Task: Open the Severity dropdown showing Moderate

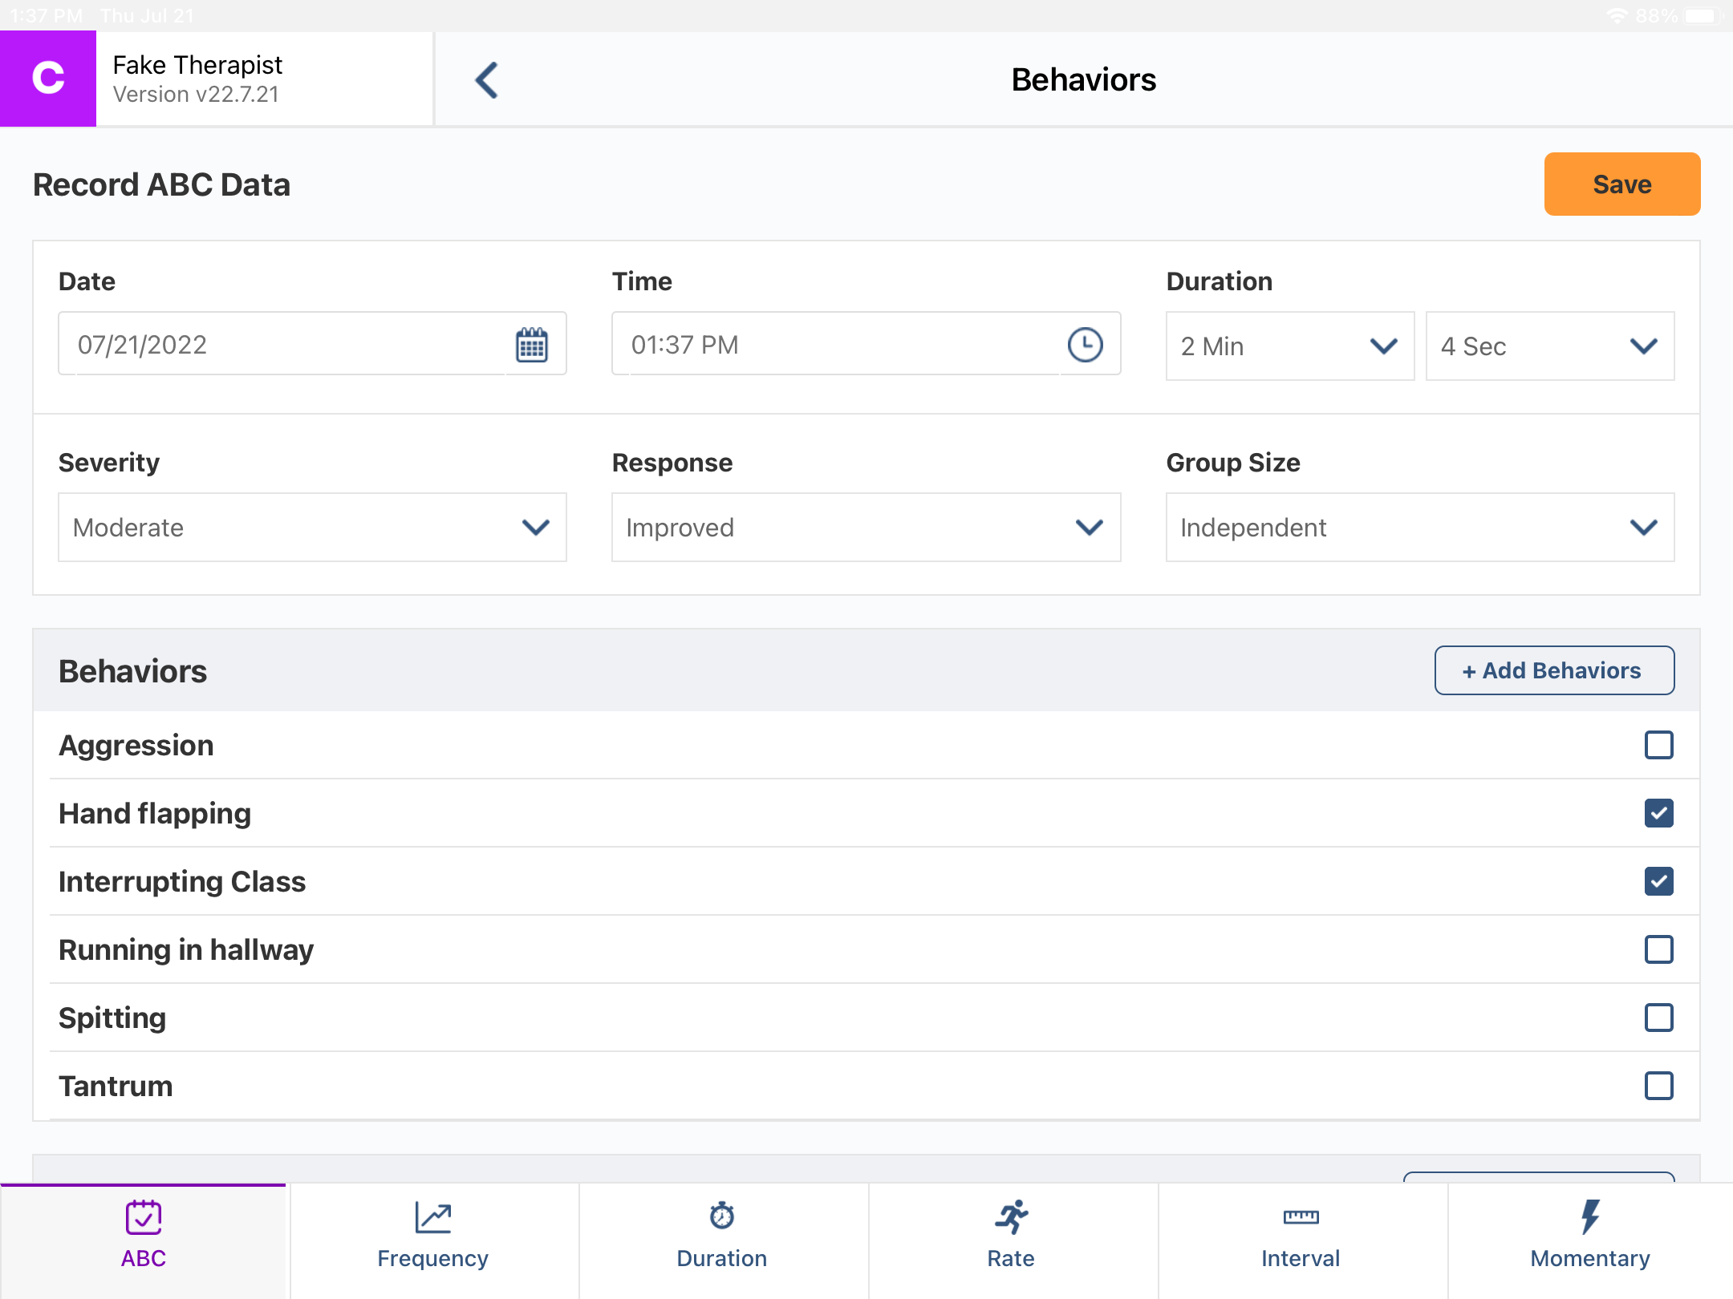Action: (311, 527)
